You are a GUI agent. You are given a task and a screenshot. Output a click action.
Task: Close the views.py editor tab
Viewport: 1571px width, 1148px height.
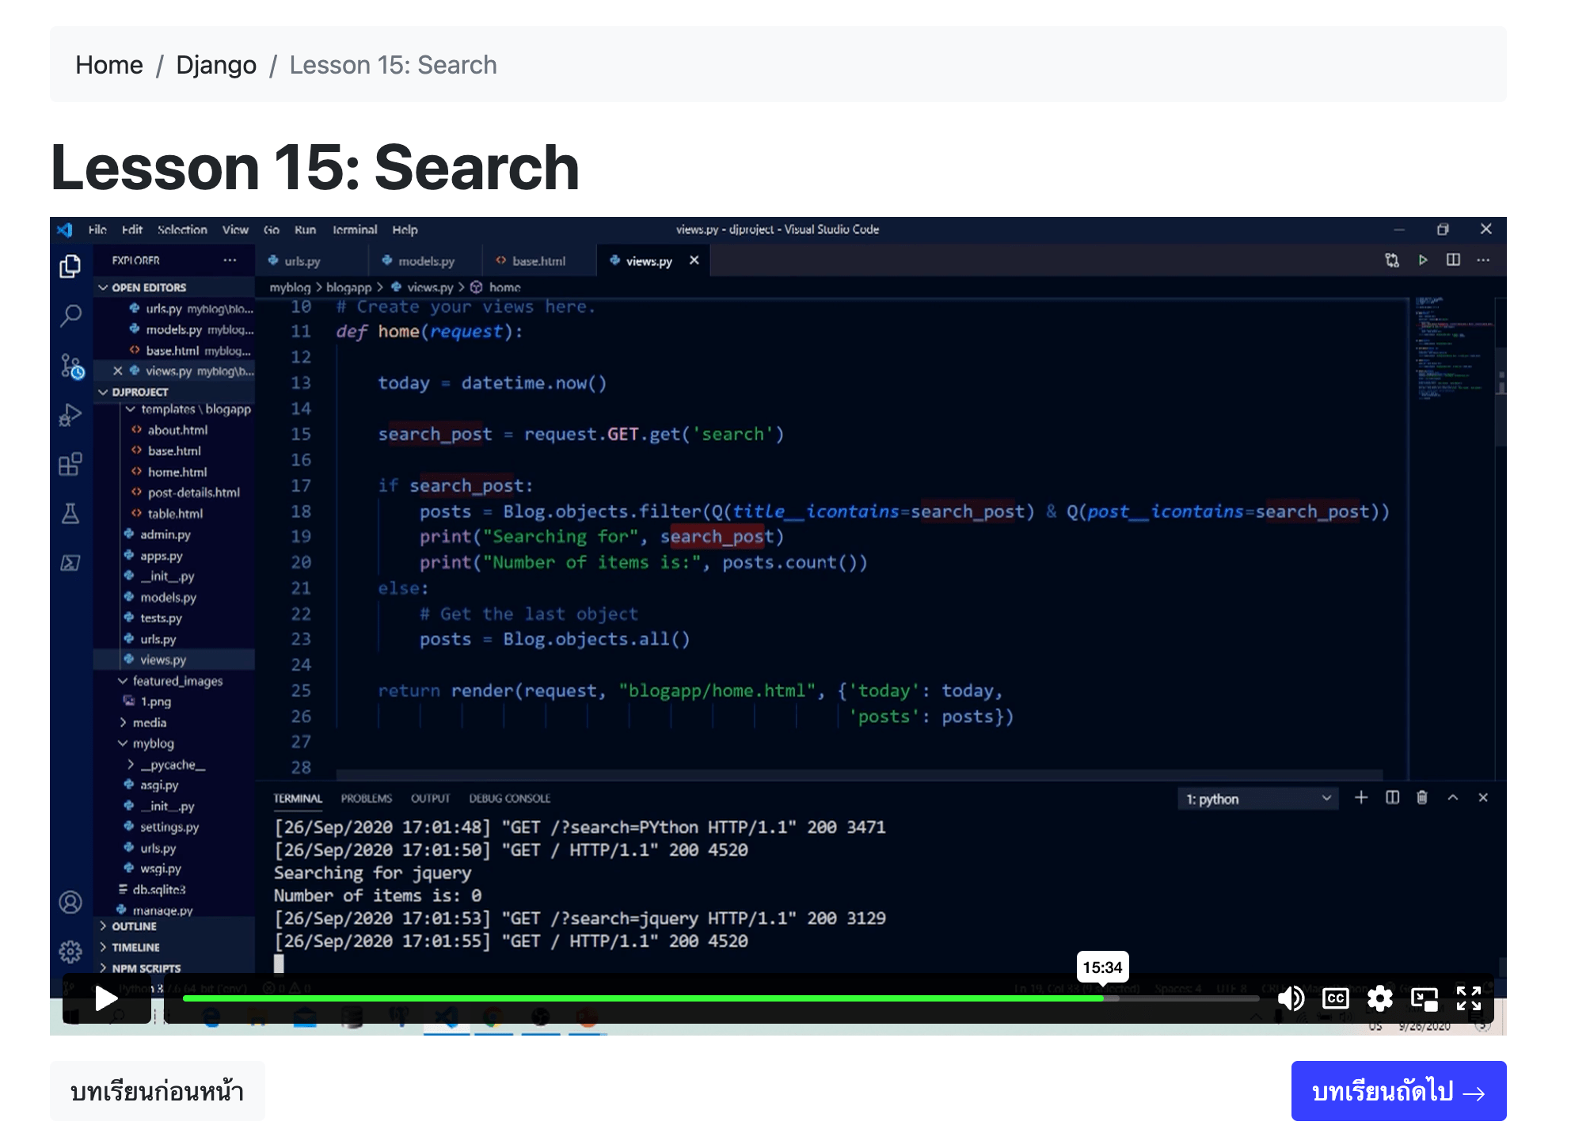(694, 260)
